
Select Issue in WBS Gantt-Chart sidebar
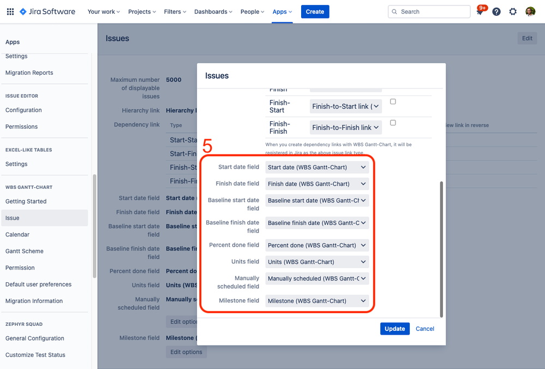[45, 218]
